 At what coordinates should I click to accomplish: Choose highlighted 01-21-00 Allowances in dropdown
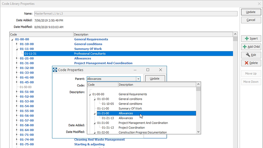tap(146, 113)
